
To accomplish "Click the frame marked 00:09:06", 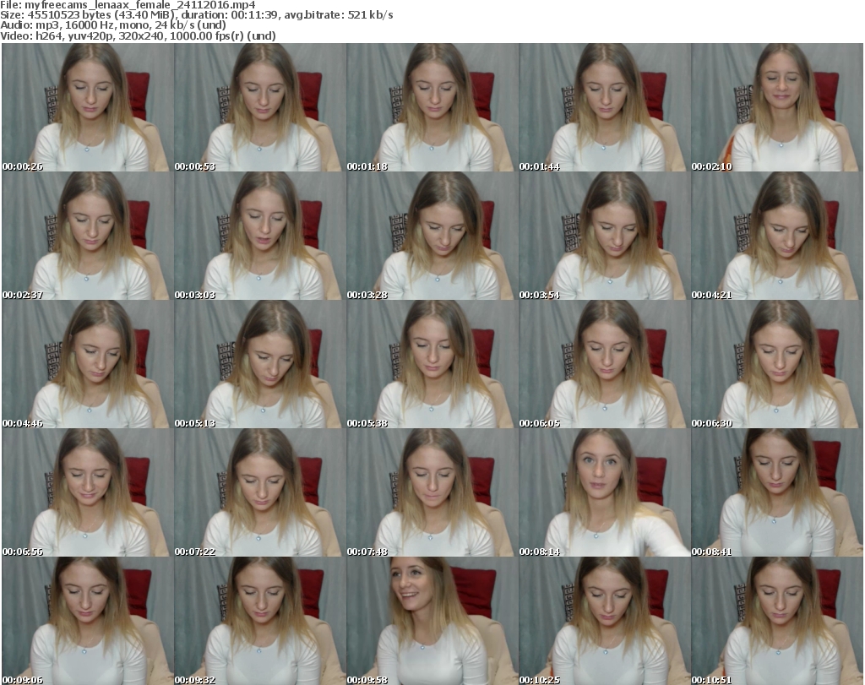I will [88, 621].
